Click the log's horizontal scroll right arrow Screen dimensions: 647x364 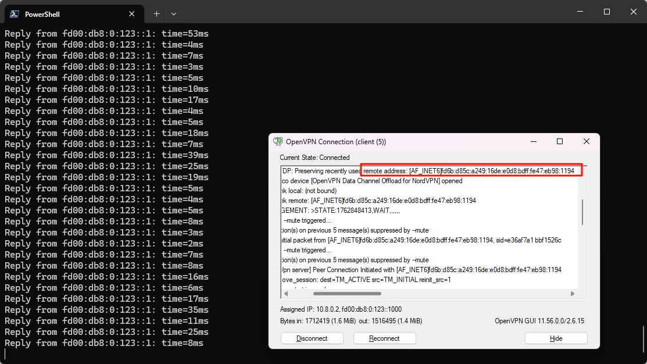(573, 294)
